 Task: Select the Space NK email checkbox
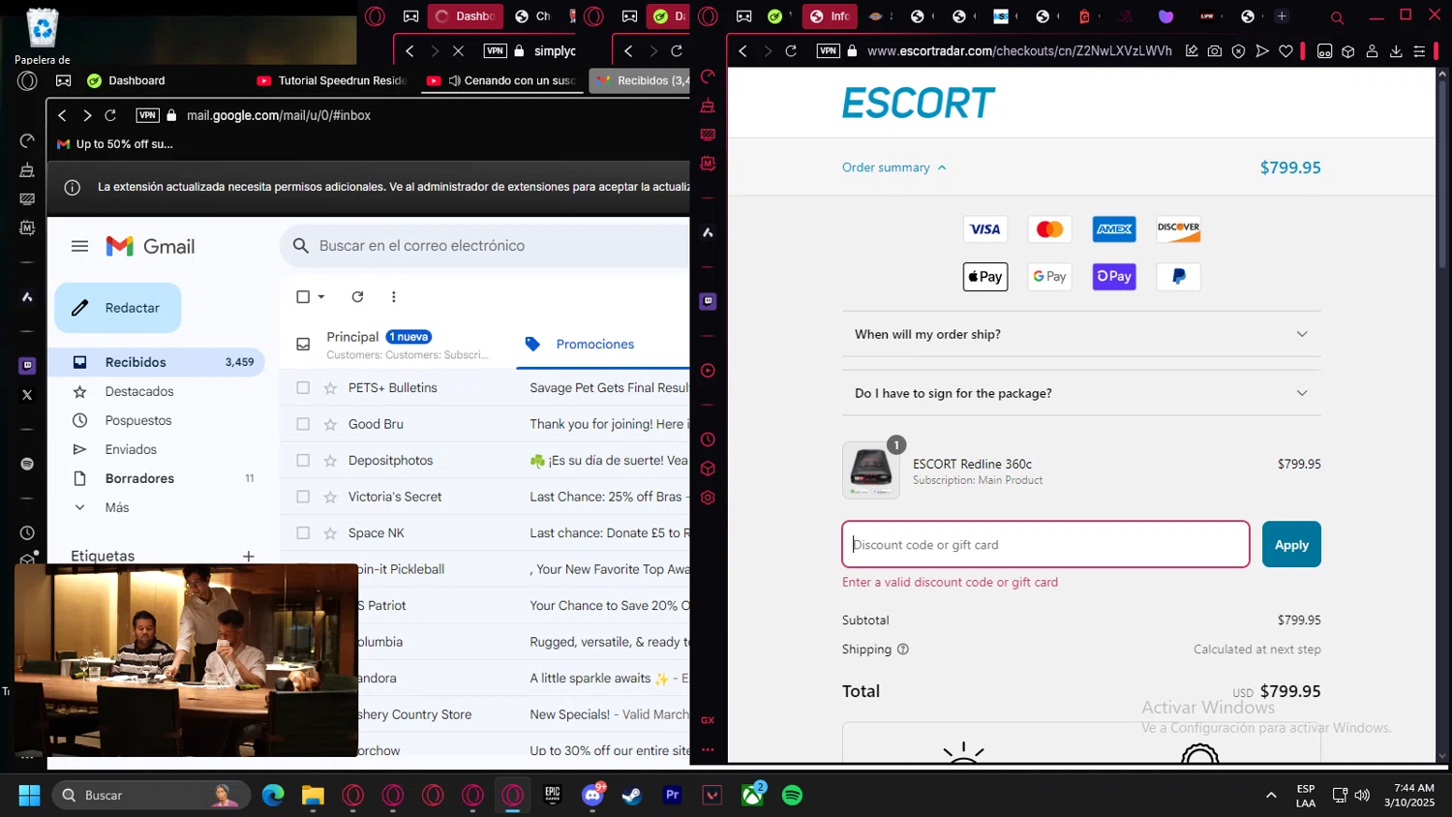point(303,533)
